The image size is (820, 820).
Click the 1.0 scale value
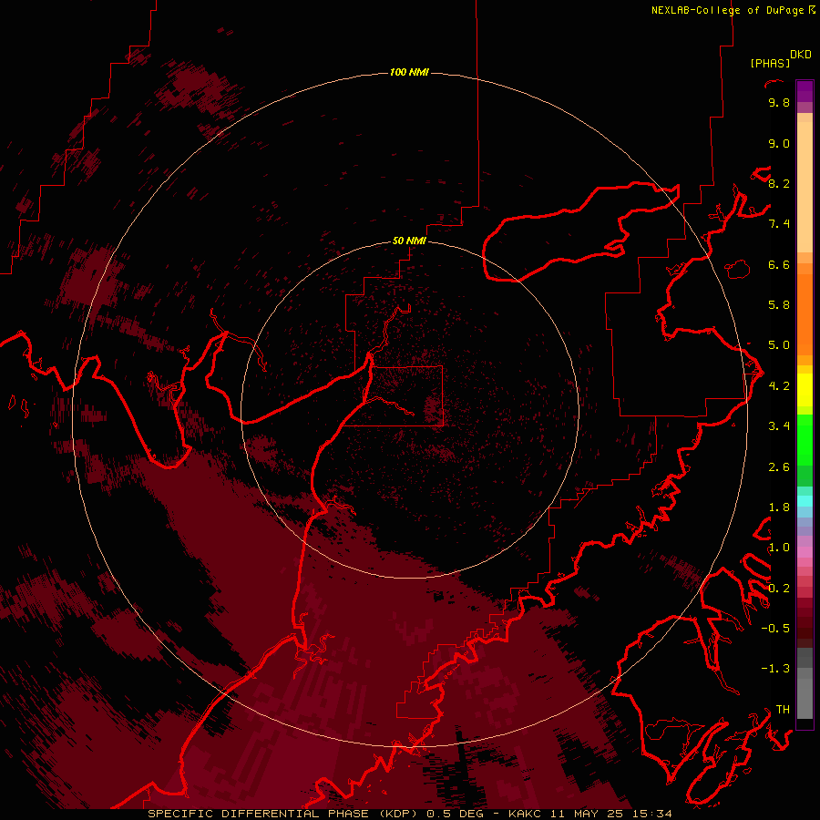pyautogui.click(x=779, y=548)
